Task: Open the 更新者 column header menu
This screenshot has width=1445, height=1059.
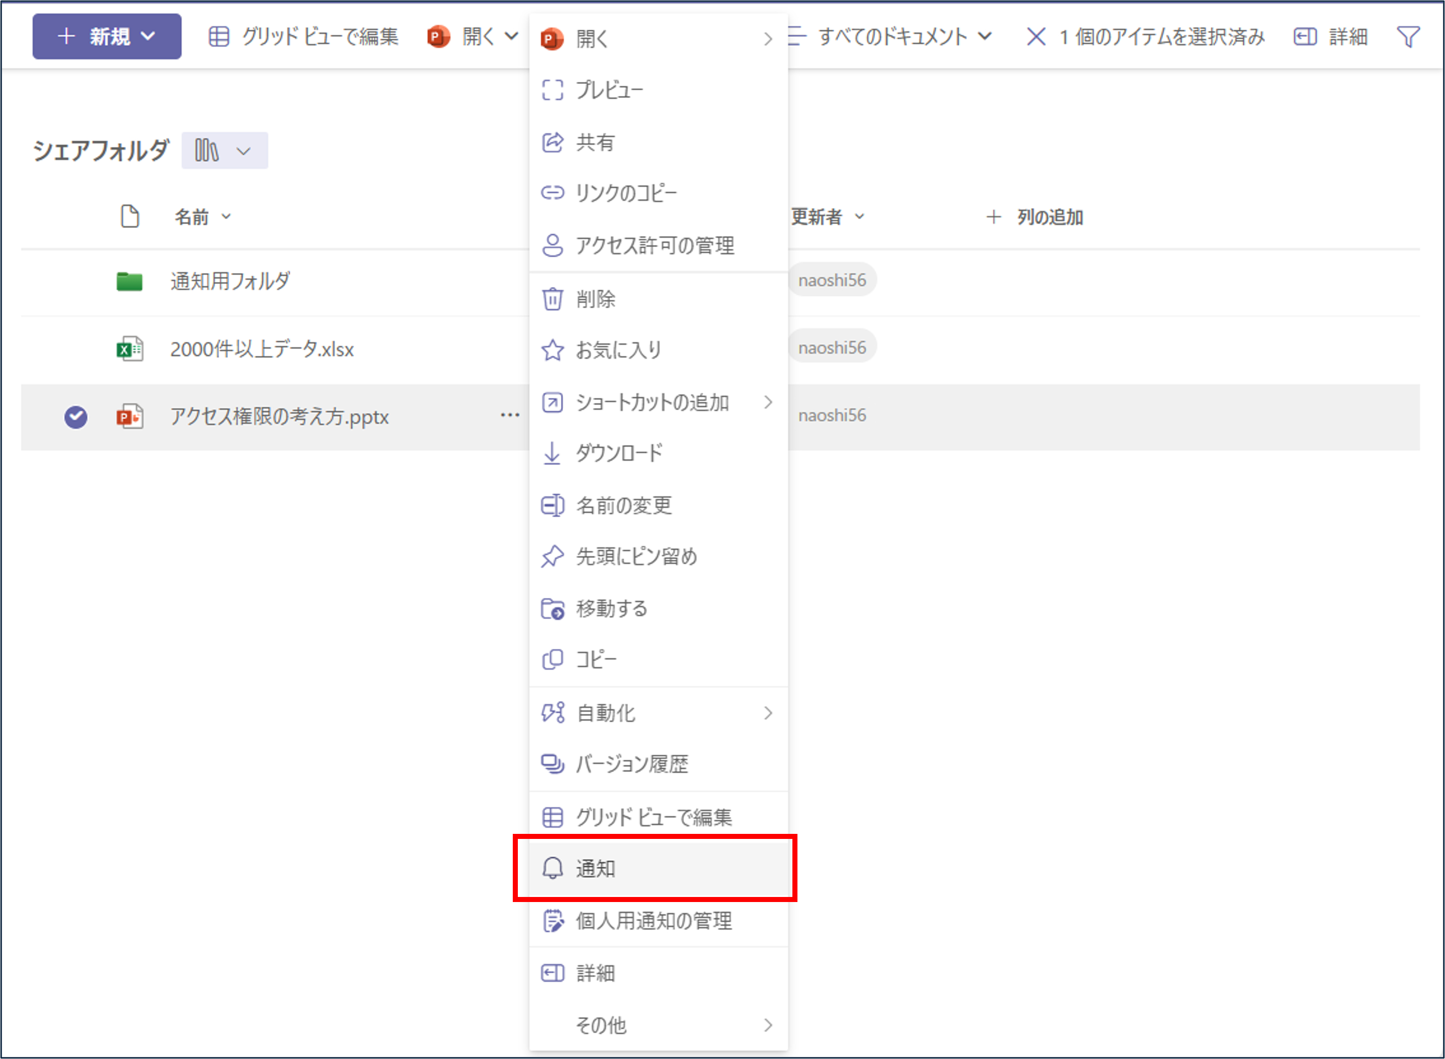Action: (828, 218)
